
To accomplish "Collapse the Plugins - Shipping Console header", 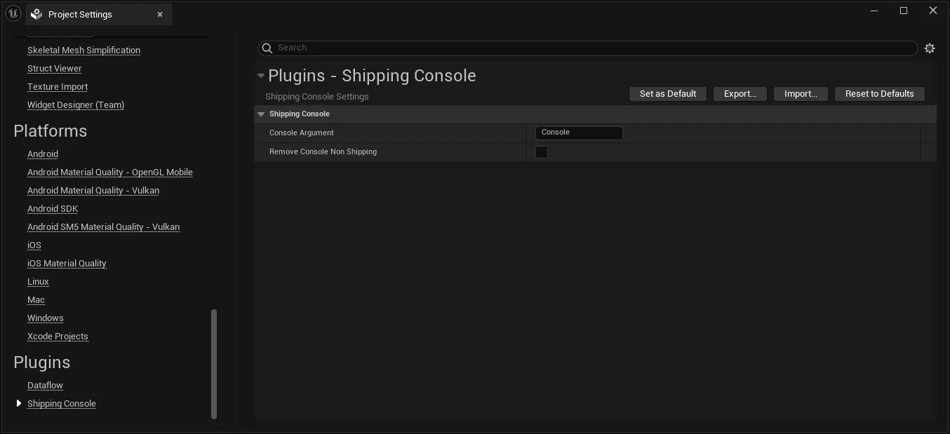I will (x=261, y=76).
